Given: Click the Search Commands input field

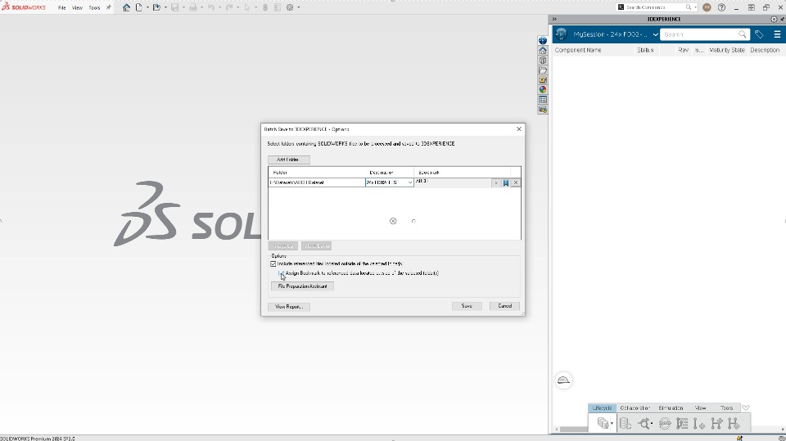Looking at the screenshot, I should pos(654,7).
